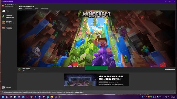Switch to the Play tab

[x=20, y=9]
